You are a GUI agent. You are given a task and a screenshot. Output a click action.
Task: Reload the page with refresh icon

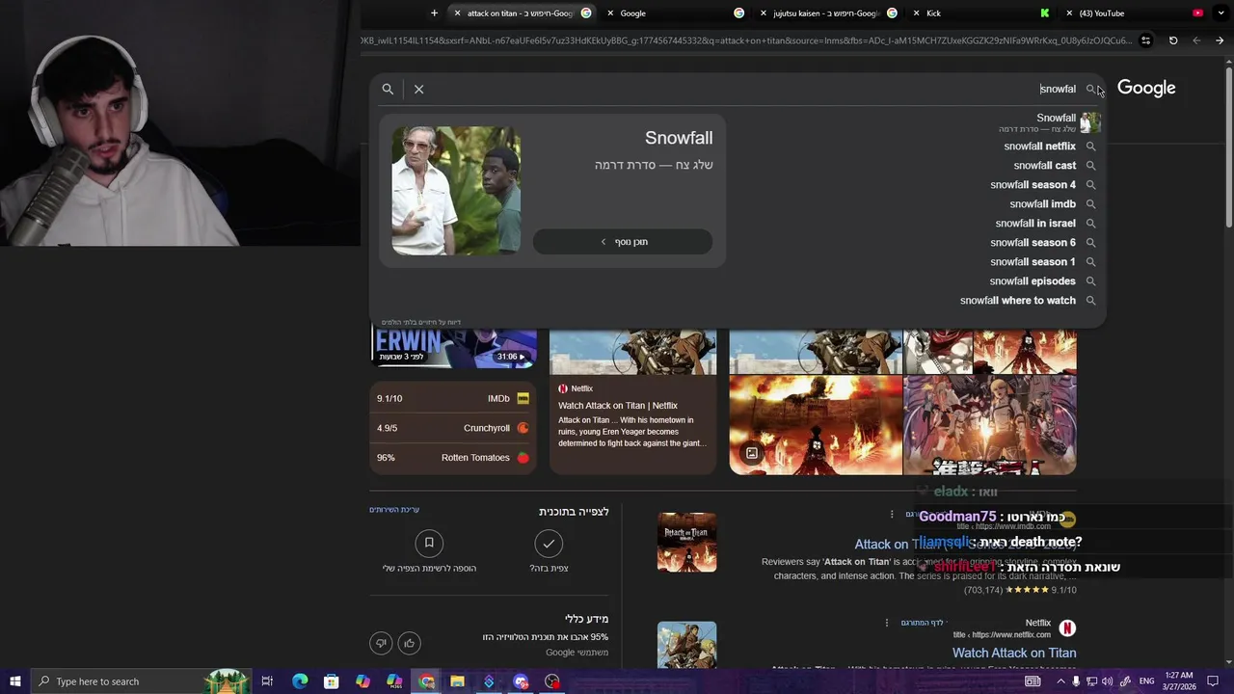tap(1173, 40)
